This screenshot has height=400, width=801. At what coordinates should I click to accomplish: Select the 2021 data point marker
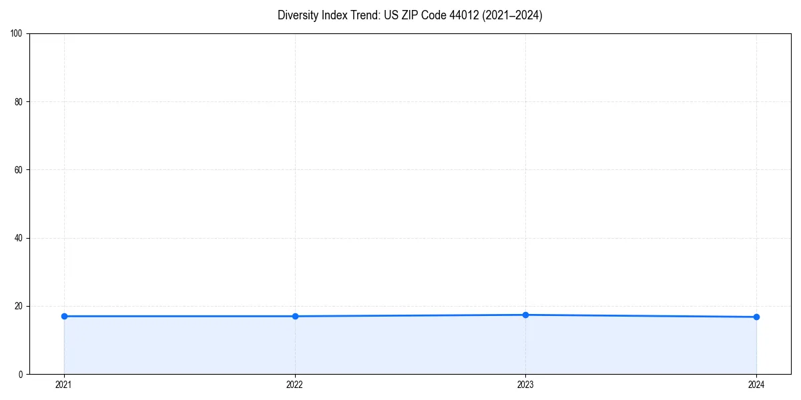(x=63, y=316)
